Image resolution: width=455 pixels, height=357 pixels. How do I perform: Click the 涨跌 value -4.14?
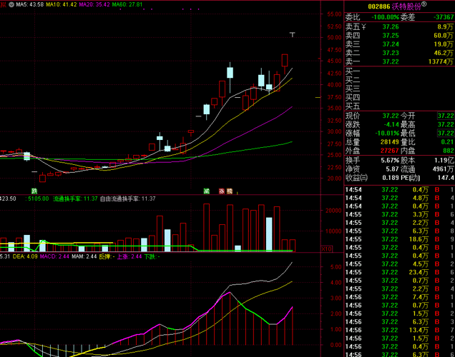pos(391,124)
